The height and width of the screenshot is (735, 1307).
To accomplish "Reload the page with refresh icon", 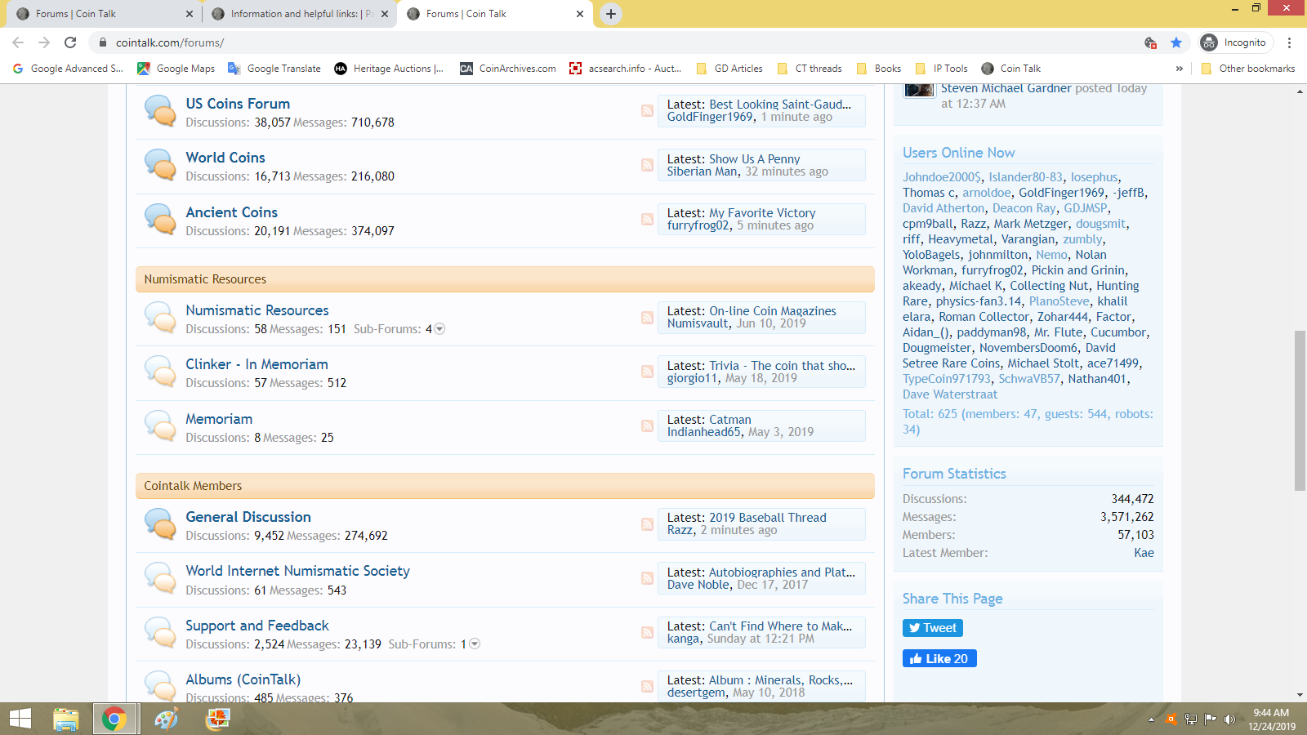I will point(70,42).
